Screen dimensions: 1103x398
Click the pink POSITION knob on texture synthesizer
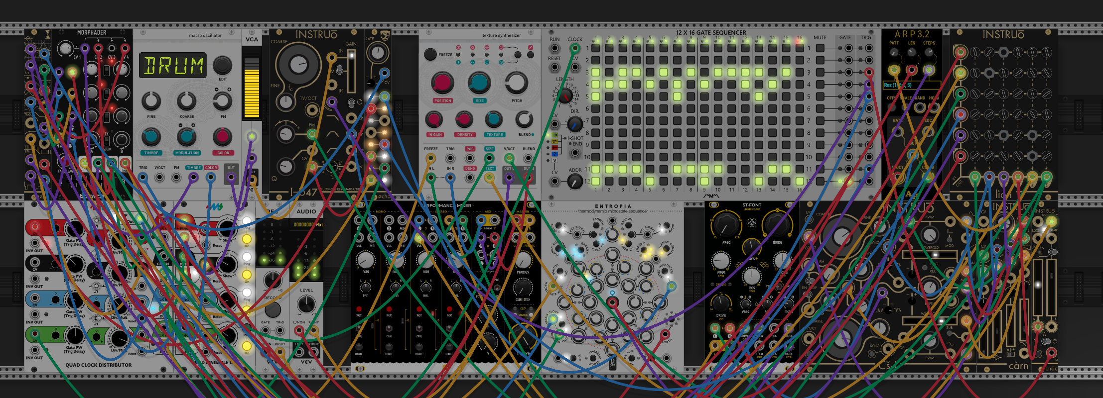442,83
